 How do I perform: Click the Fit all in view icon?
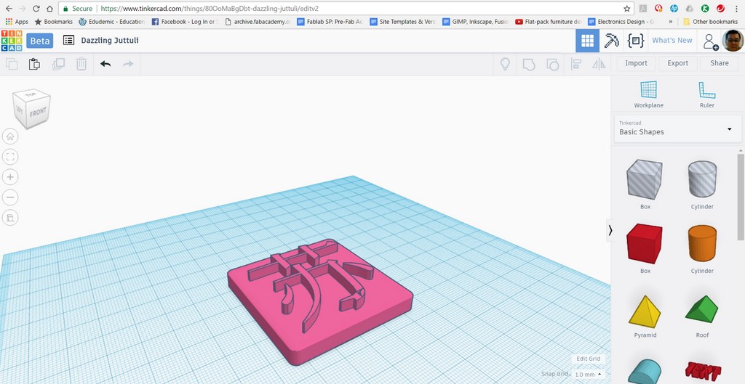pos(10,157)
